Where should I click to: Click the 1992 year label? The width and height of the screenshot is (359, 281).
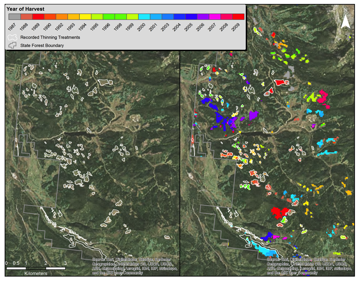[59, 27]
